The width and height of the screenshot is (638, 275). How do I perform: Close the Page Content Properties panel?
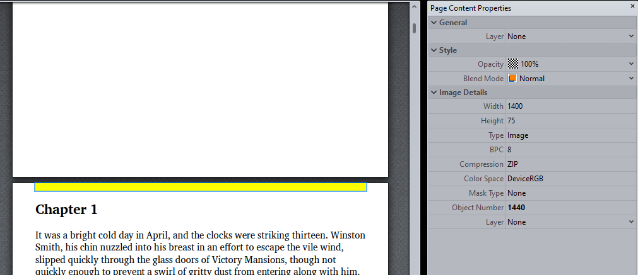click(632, 6)
